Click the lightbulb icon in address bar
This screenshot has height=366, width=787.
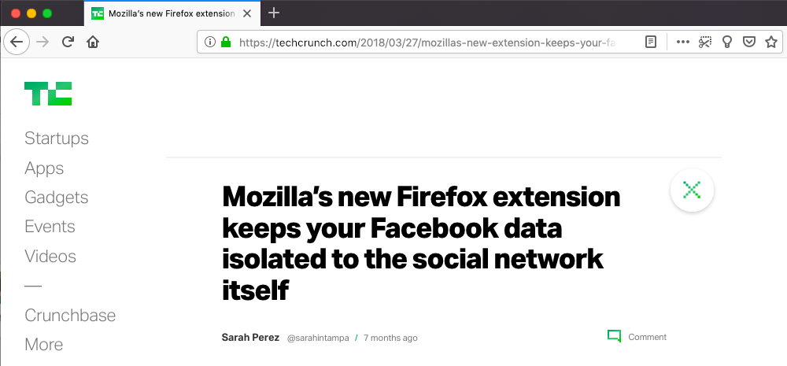[x=726, y=43]
